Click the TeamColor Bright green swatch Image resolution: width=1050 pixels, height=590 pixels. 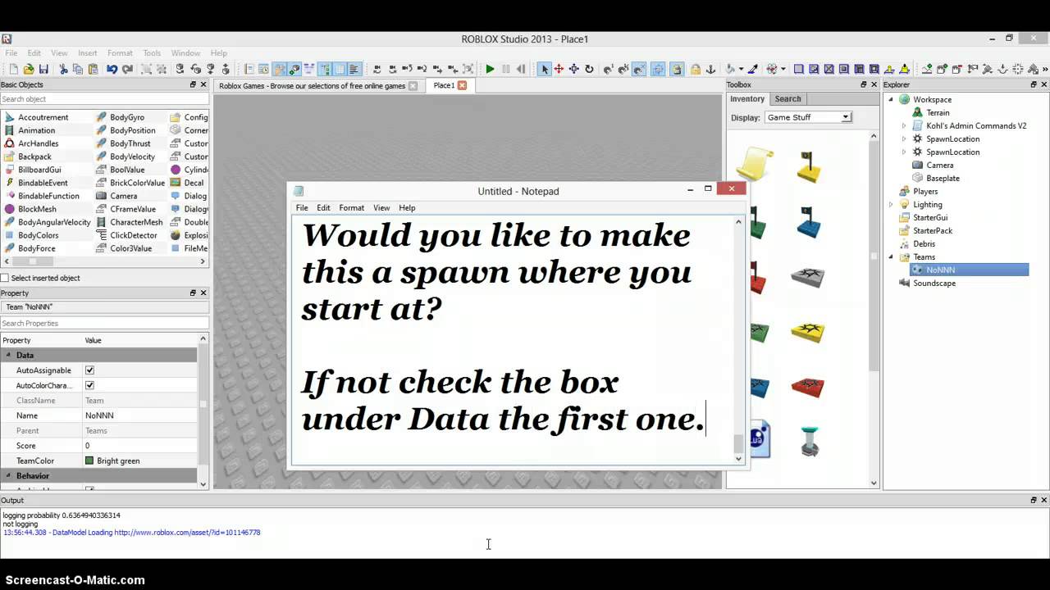tap(89, 461)
